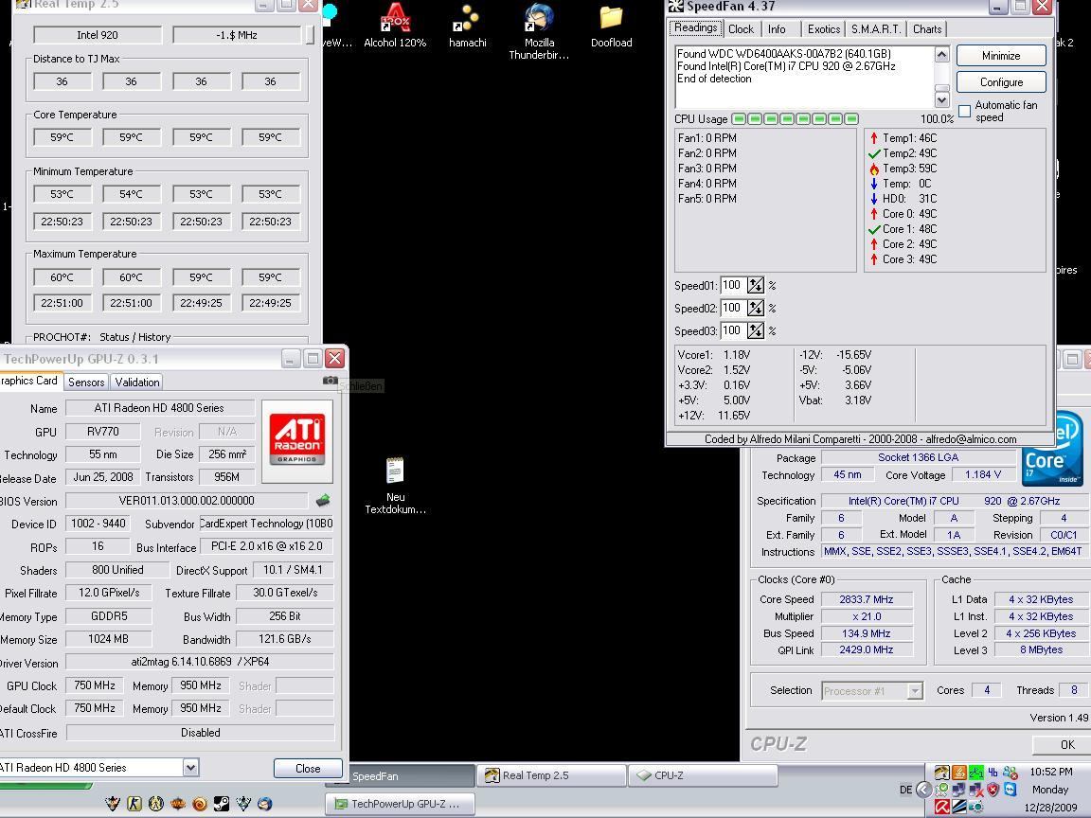Screen dimensions: 1091x818
Task: Click the Counter-Strike quick launch icon
Action: tap(134, 804)
